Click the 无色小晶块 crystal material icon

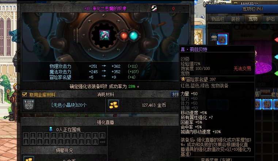(x=29, y=105)
